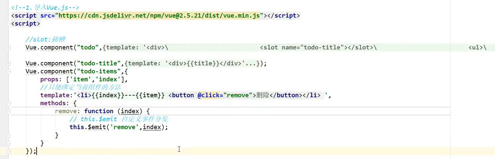Click the "remove" method name before function
495x159 pixels.
[x=66, y=111]
